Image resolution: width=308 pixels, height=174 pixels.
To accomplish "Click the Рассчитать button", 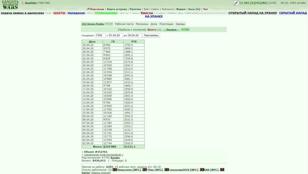I will tap(151, 35).
